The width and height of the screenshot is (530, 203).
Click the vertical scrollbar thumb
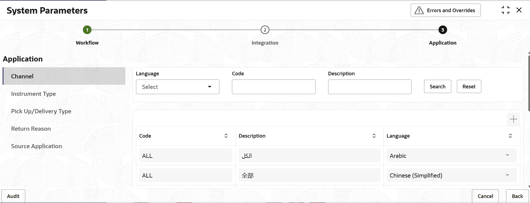tap(529, 83)
